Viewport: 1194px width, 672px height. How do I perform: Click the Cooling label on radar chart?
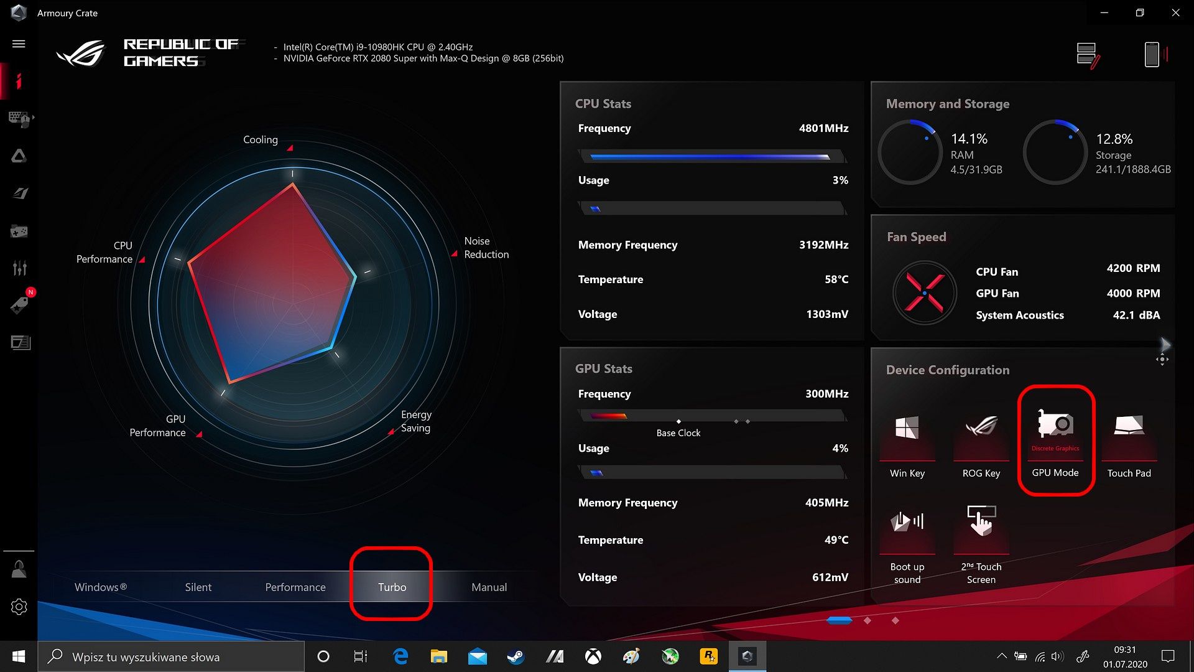(x=260, y=139)
